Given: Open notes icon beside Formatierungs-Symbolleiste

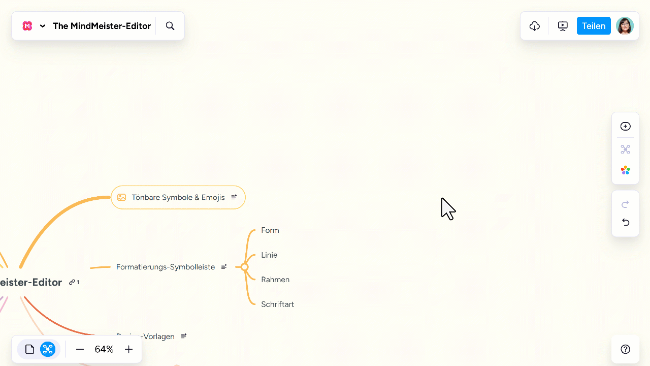Looking at the screenshot, I should [x=224, y=267].
